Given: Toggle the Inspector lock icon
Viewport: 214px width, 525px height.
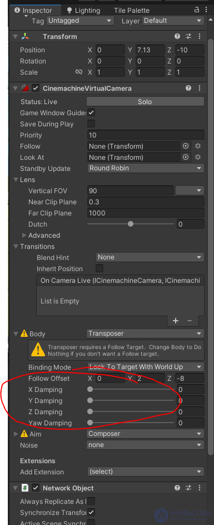Looking at the screenshot, I should pos(197,9).
